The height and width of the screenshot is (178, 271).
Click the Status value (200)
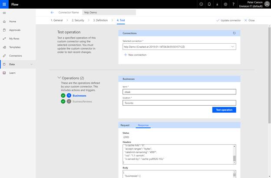126,137
